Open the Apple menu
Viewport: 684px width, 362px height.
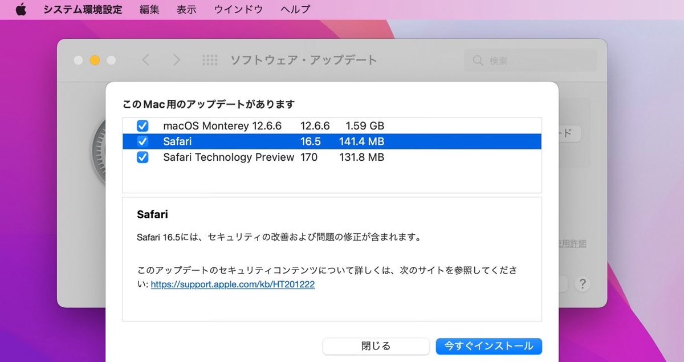[21, 9]
